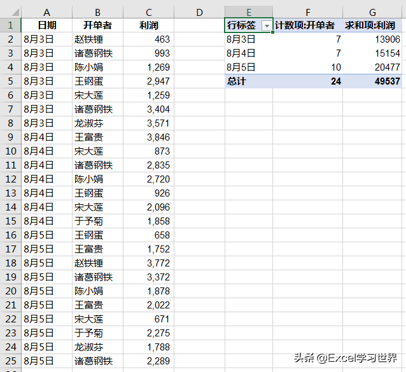406x372 pixels.
Task: Select profit cell 2,275
Action: (149, 333)
